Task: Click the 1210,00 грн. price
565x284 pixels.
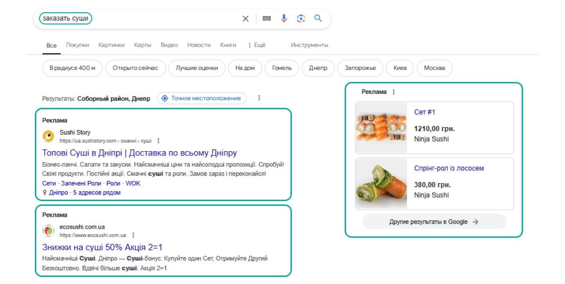Action: point(435,129)
